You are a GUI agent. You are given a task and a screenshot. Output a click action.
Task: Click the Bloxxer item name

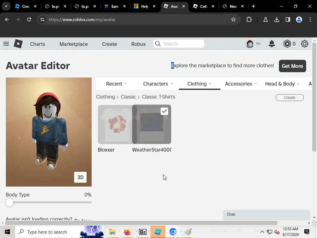[106, 150]
